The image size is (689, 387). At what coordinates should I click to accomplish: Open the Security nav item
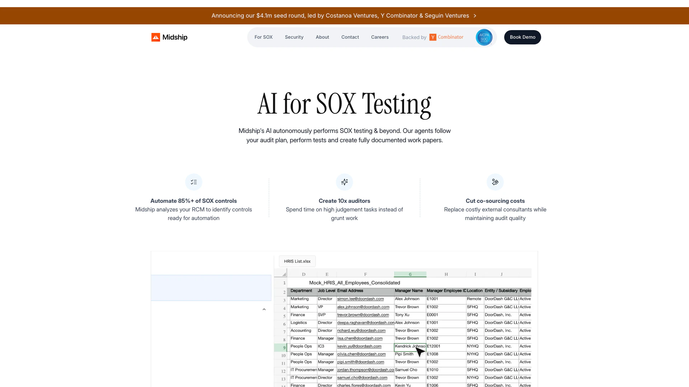click(x=294, y=37)
